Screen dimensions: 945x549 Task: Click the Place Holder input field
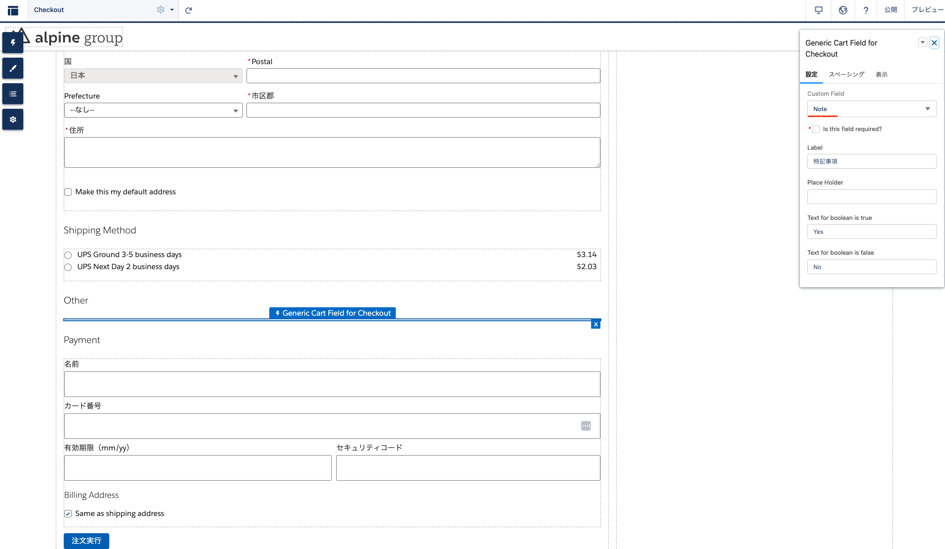(x=871, y=197)
